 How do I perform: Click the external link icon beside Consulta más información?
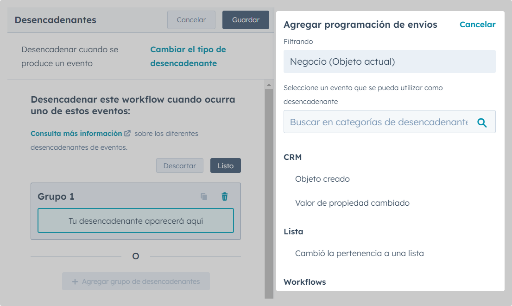click(x=127, y=134)
